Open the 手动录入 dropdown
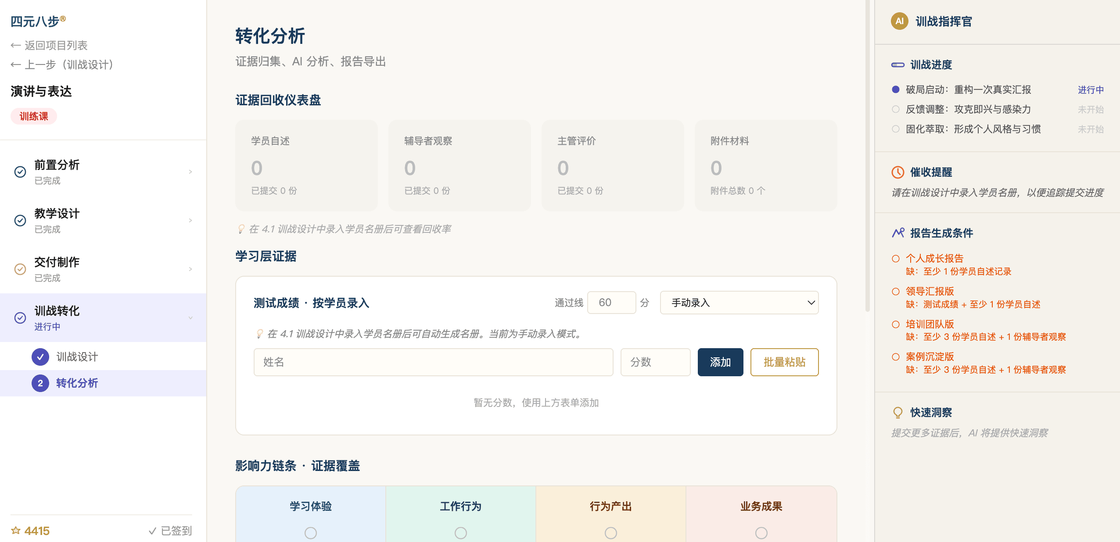The height and width of the screenshot is (542, 1120). tap(739, 303)
